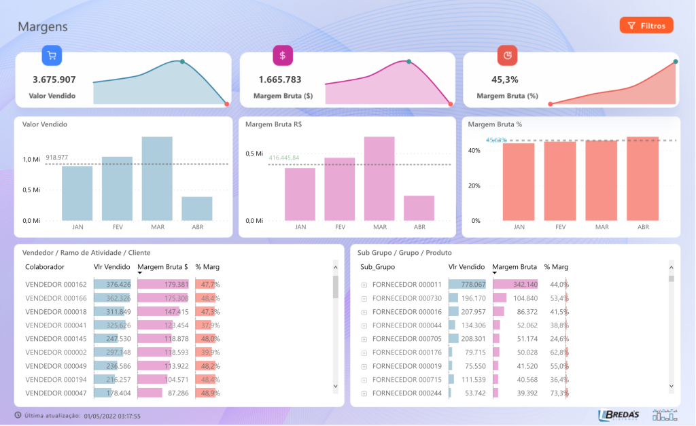Select JAN bar in Margem Bruta % chart
This screenshot has height=426, width=696.
(x=519, y=182)
